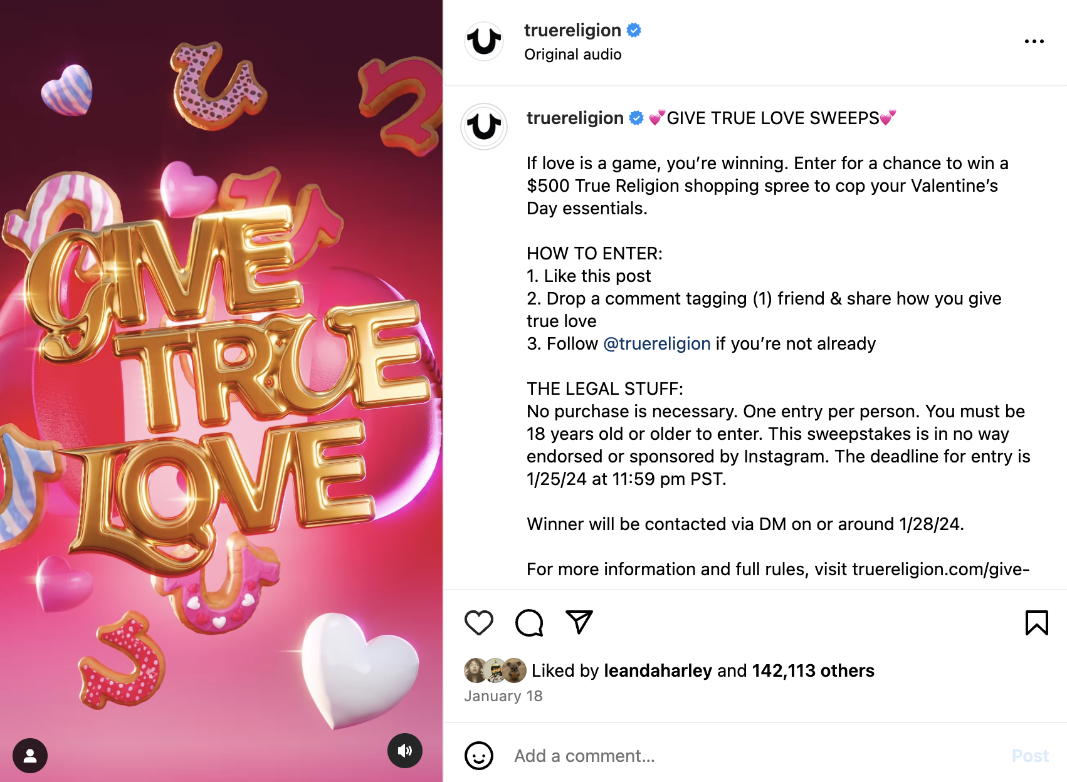This screenshot has height=782, width=1067.
Task: Save post with the bookmark icon
Action: point(1036,622)
